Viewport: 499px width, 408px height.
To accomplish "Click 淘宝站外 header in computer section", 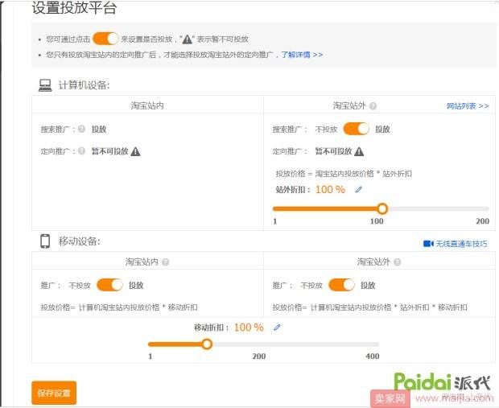I will 349,105.
